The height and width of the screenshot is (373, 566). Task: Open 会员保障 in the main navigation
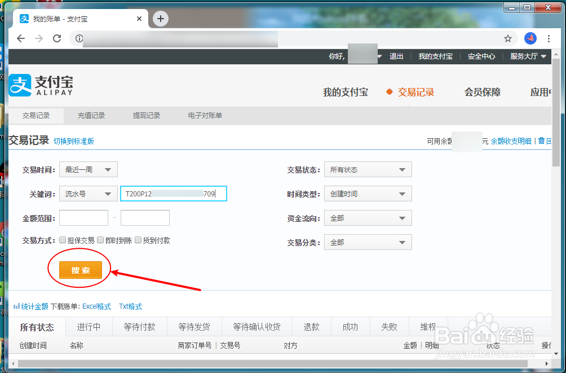(482, 92)
